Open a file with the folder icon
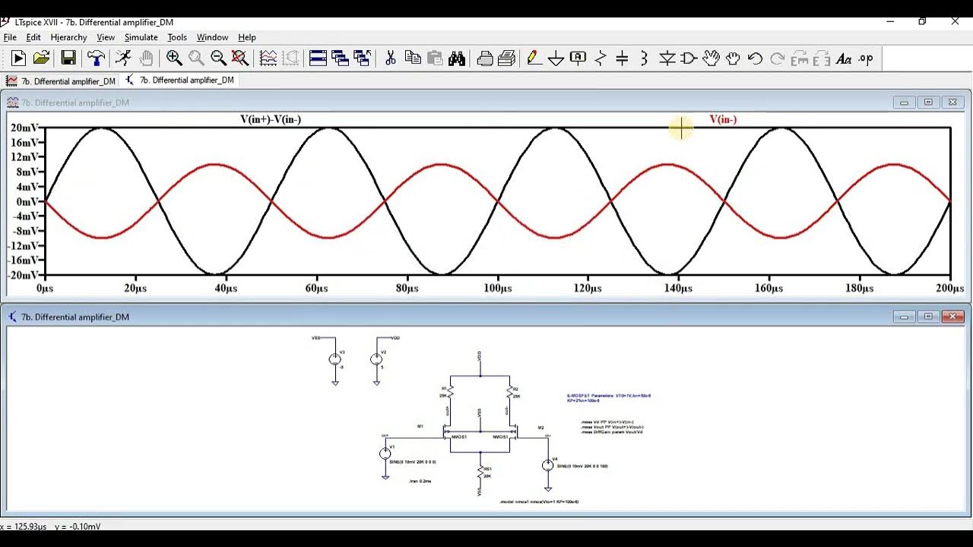 click(42, 58)
